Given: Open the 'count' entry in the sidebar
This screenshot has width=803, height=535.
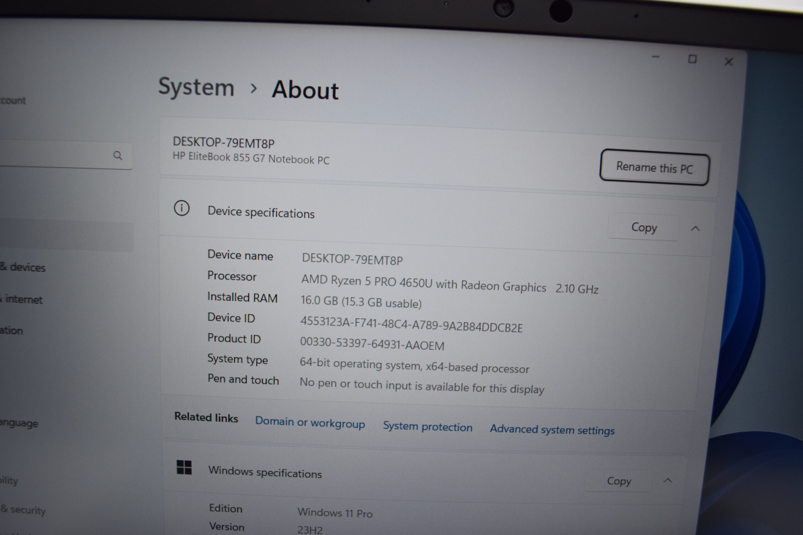Looking at the screenshot, I should [x=13, y=100].
